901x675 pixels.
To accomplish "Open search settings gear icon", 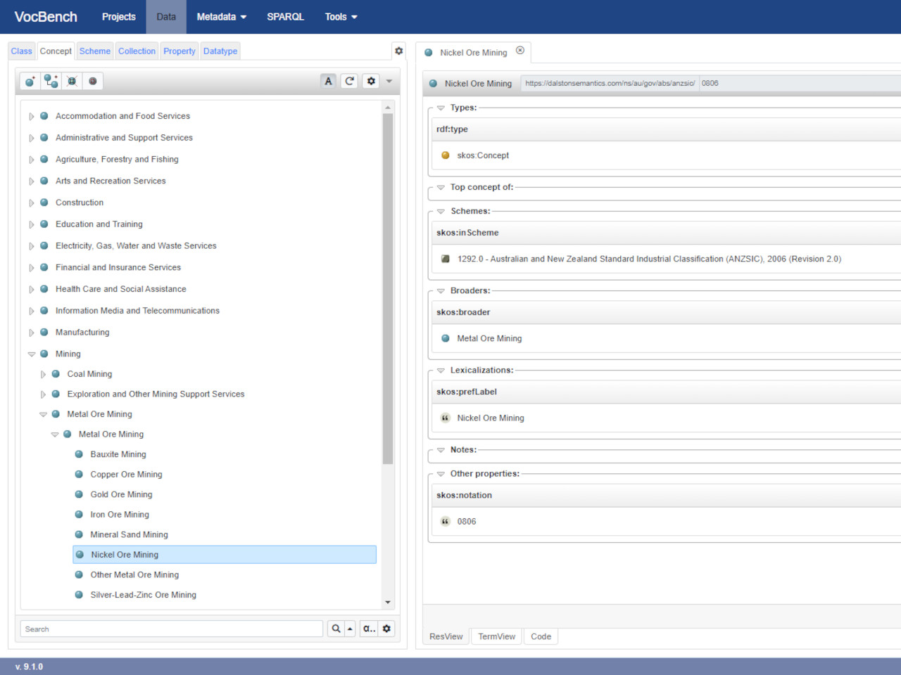I will pyautogui.click(x=386, y=629).
